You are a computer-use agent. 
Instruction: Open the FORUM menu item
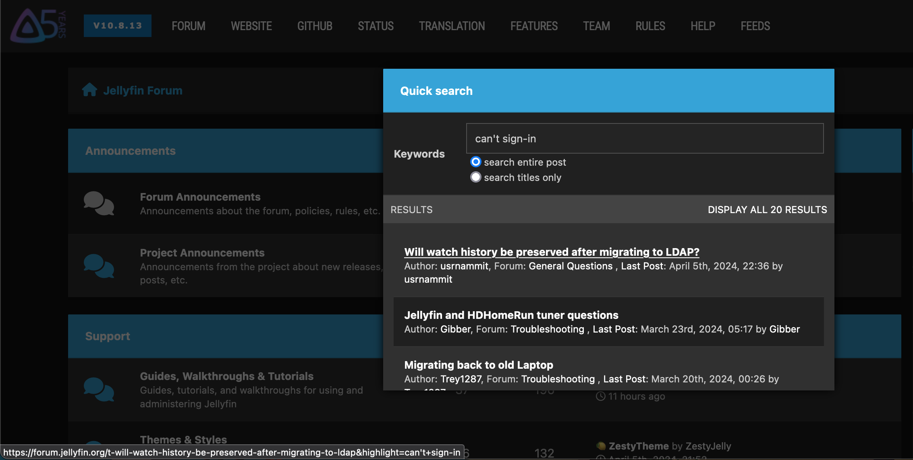(188, 26)
